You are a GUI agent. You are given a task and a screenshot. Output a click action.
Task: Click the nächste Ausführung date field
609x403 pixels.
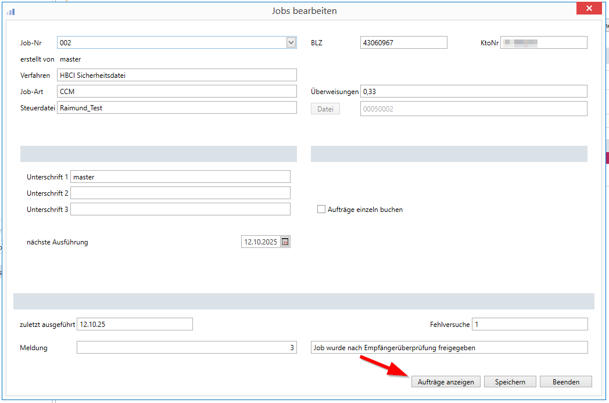coord(260,242)
